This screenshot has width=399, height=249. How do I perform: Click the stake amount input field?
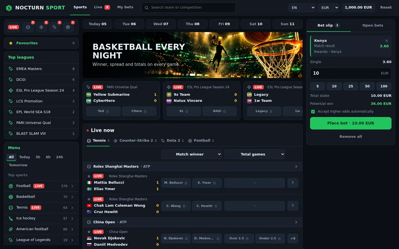click(x=351, y=73)
